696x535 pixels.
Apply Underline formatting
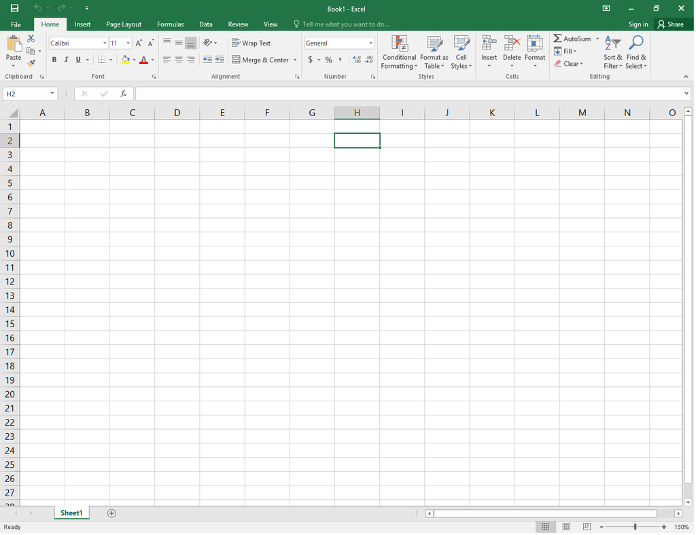coord(76,59)
